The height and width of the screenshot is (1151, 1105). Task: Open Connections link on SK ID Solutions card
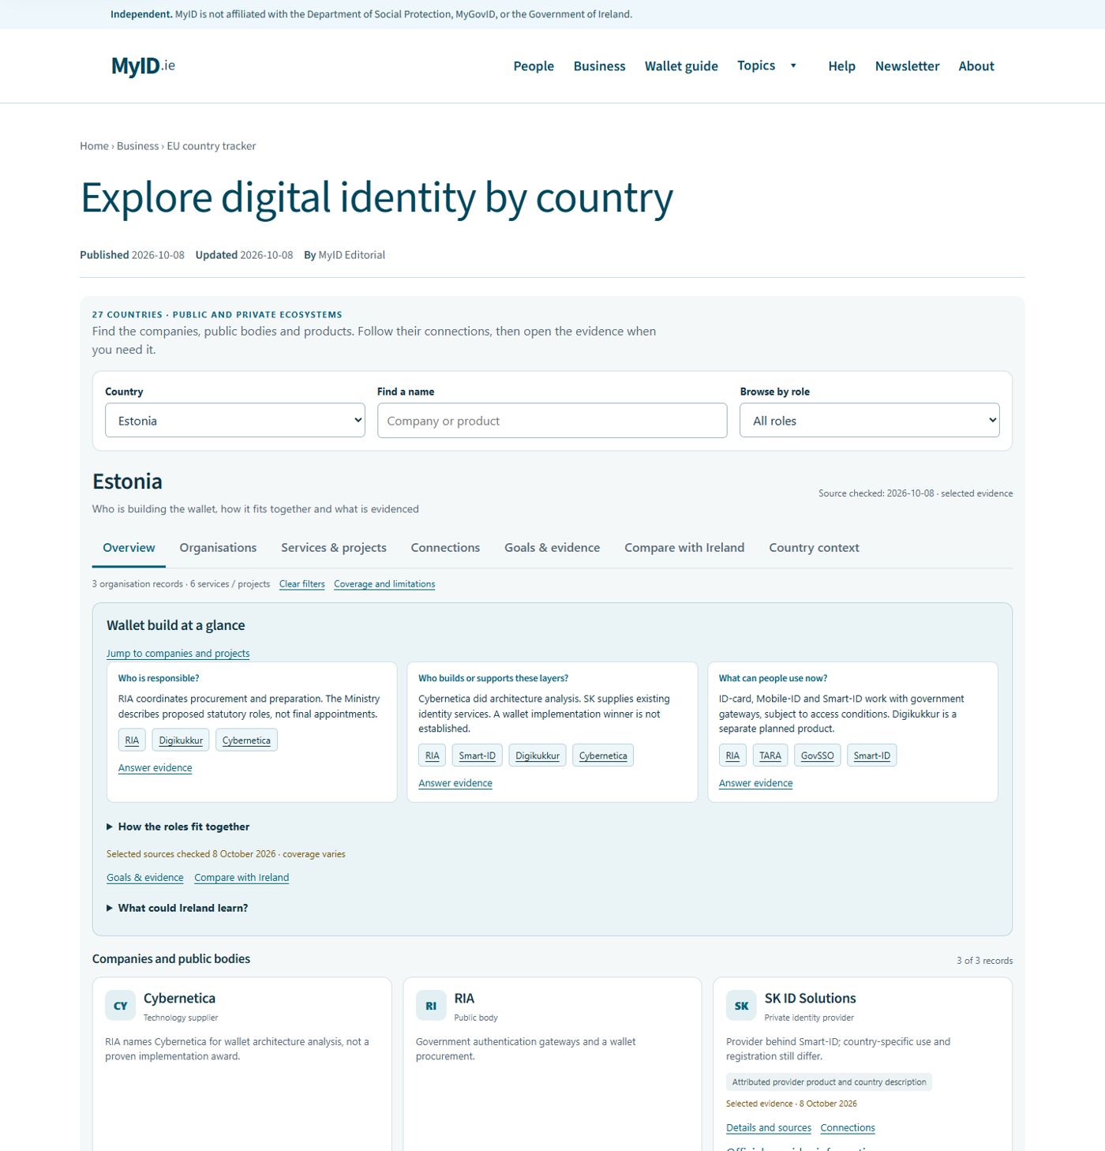[x=848, y=1128]
